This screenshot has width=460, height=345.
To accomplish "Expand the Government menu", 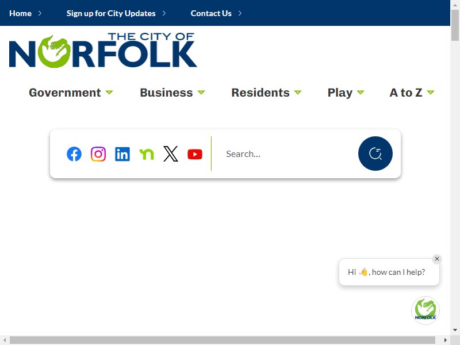I will (71, 93).
